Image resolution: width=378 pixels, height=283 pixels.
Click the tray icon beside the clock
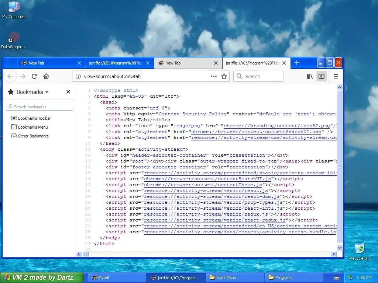tap(351, 277)
